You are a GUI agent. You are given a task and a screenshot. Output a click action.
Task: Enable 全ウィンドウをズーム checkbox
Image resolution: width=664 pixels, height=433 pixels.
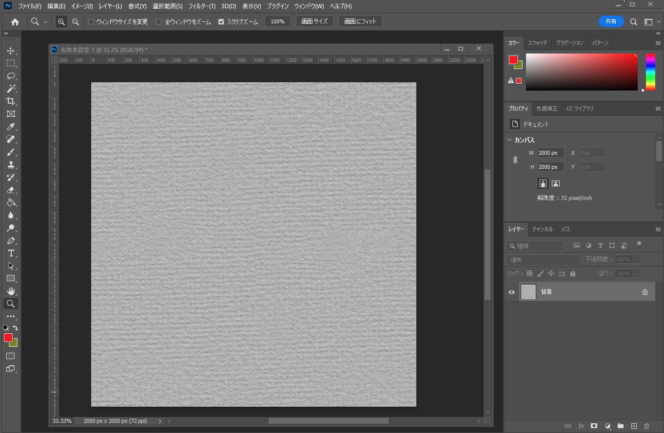tap(159, 22)
